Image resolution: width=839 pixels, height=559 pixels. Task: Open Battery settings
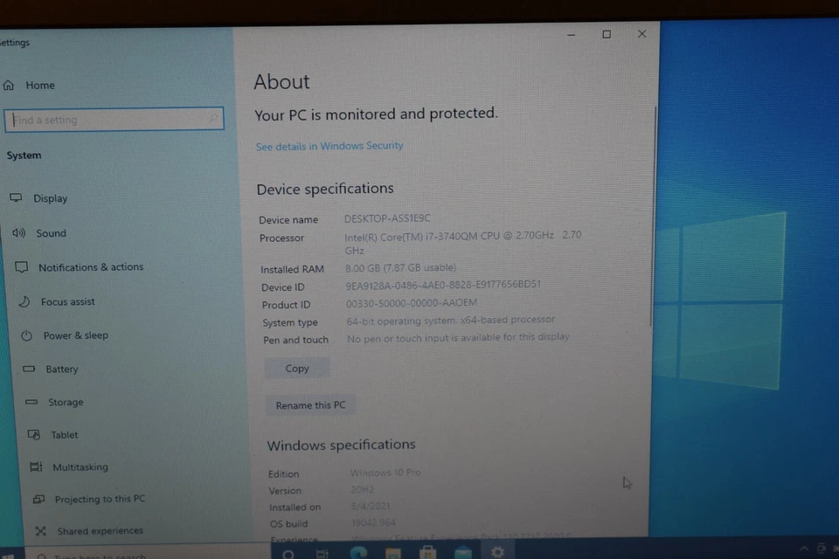61,369
